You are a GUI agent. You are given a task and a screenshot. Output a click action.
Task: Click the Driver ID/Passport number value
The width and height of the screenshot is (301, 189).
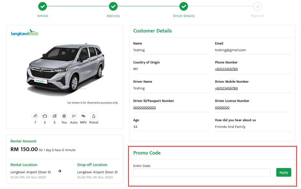coord(144,107)
